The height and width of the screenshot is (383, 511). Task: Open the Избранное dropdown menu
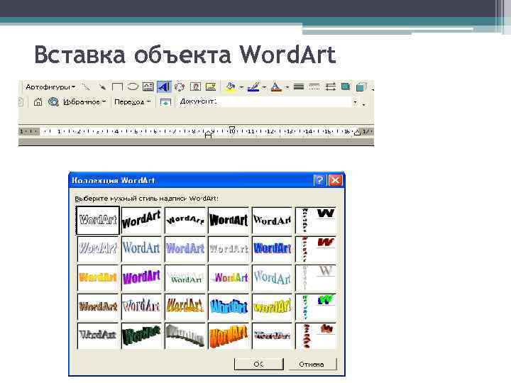click(84, 102)
